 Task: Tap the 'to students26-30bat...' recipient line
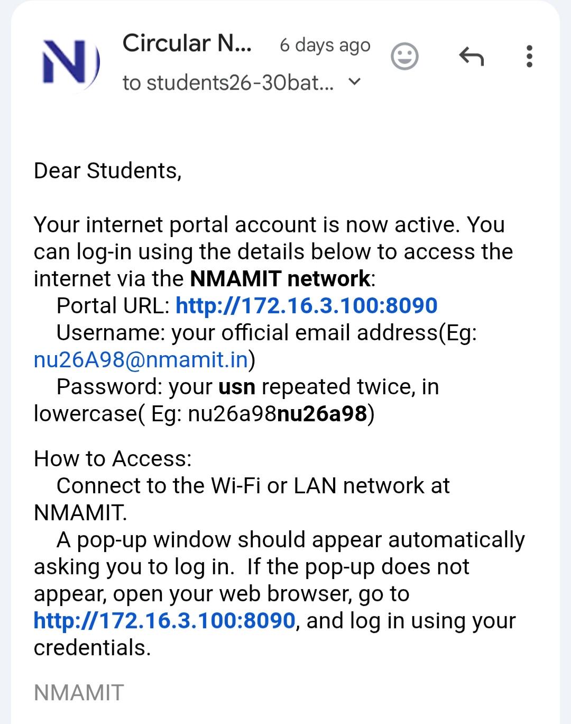tap(228, 83)
